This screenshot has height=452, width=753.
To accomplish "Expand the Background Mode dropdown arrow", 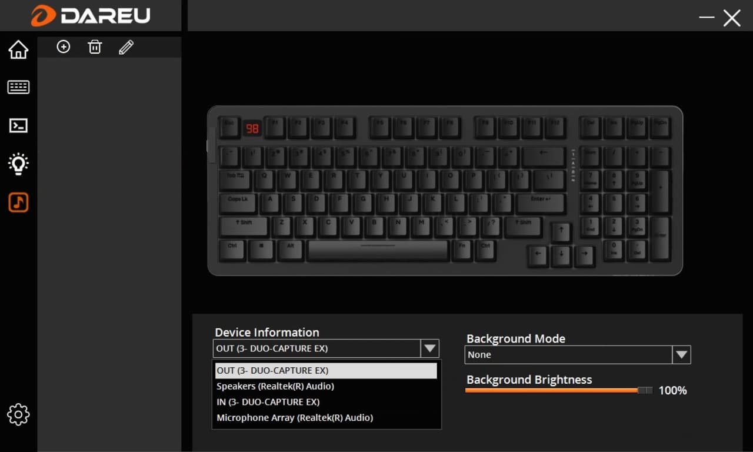I will tap(681, 355).
